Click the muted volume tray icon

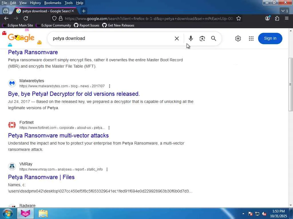(x=264, y=214)
